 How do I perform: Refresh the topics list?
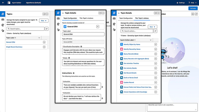coord(47,29)
